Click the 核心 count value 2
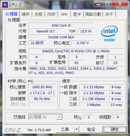This screenshot has width=130, height=136. pyautogui.click(x=89, y=117)
